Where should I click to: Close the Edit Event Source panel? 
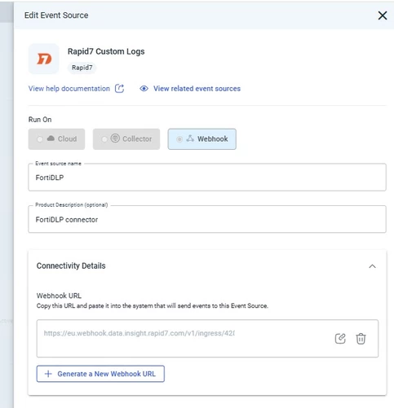[383, 15]
